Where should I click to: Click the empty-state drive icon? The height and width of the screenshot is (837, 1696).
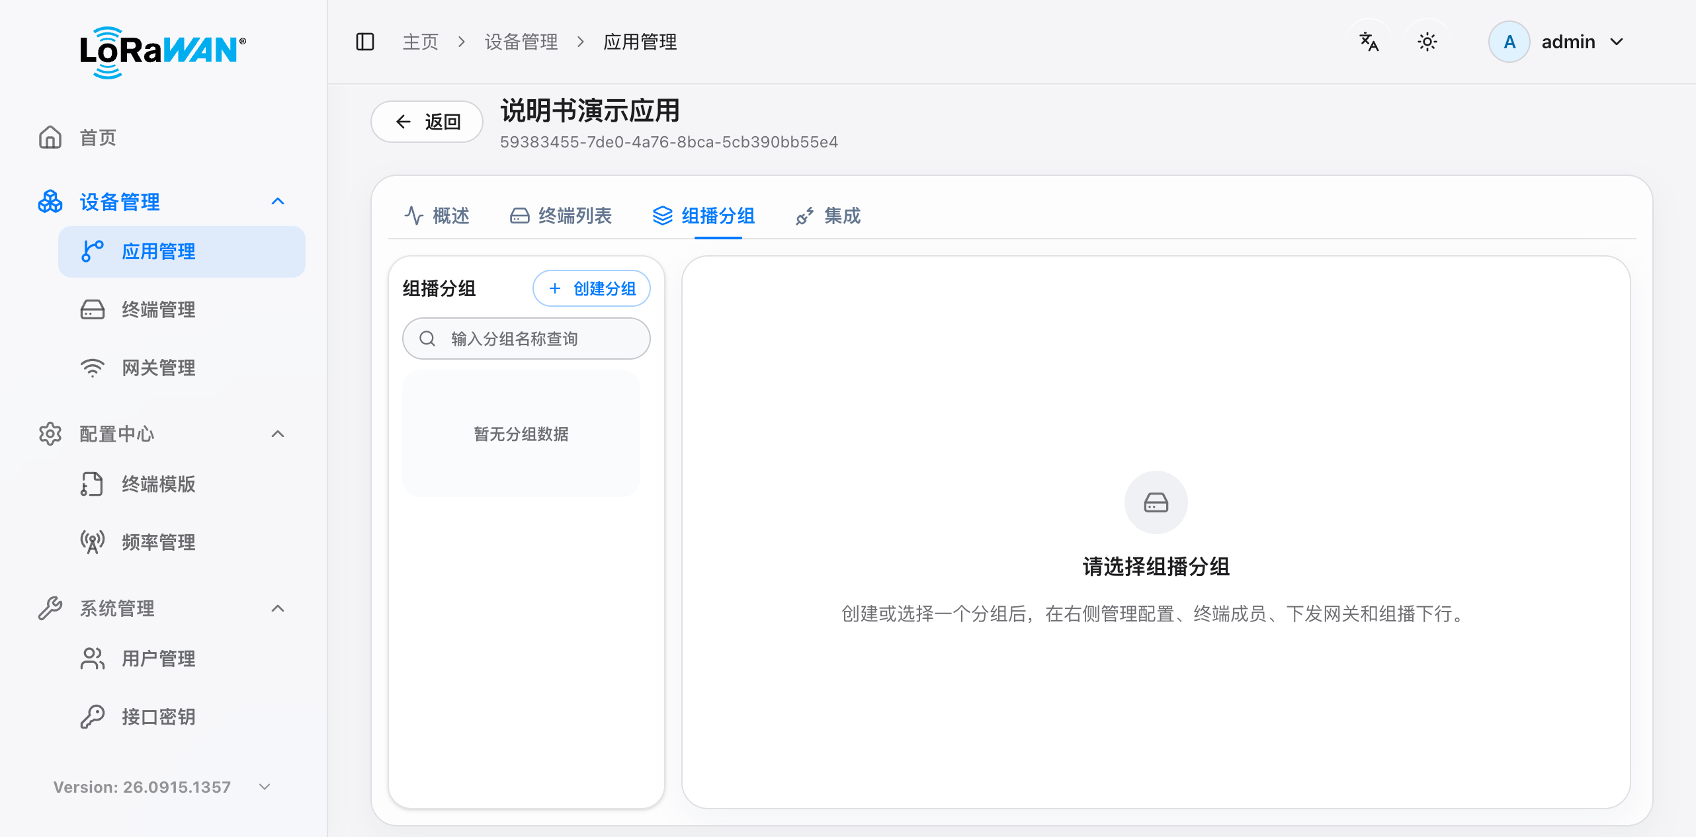click(x=1156, y=502)
